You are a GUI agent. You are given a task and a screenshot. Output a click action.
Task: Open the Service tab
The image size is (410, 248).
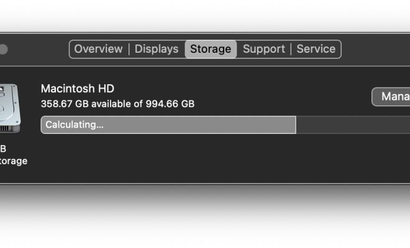[x=316, y=49]
